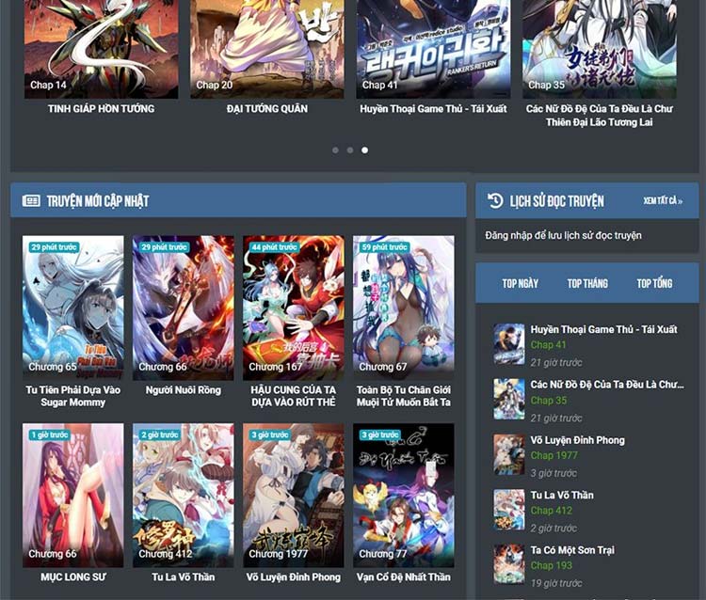Open Mục Long Sư cover thumbnail

[72, 495]
